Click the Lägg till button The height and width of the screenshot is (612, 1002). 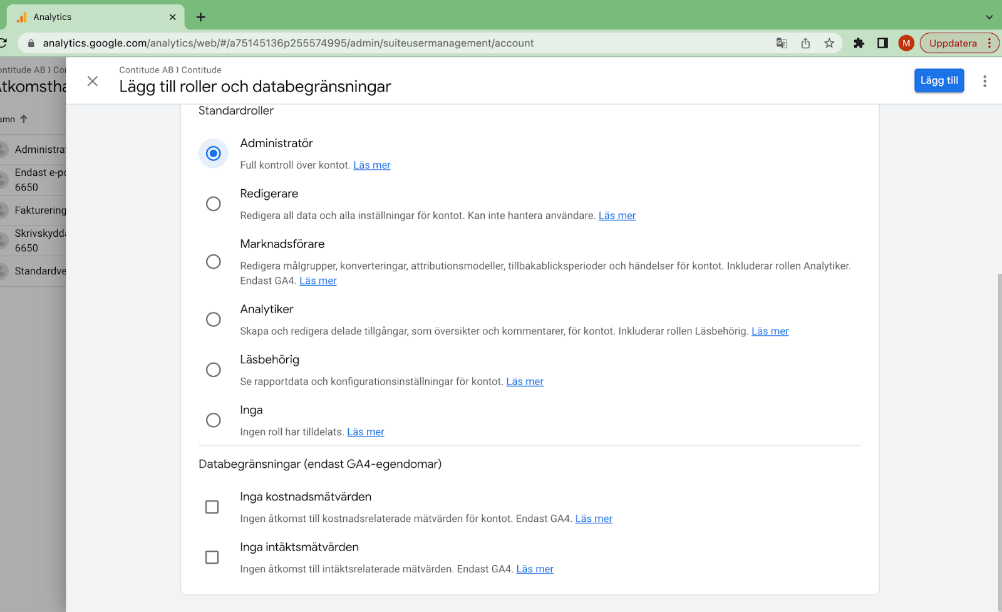click(939, 81)
